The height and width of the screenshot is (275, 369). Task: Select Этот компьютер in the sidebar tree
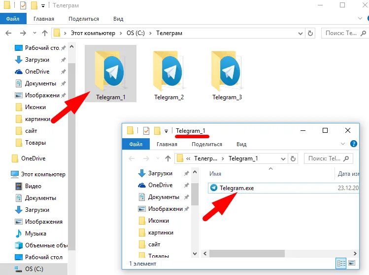coord(38,174)
